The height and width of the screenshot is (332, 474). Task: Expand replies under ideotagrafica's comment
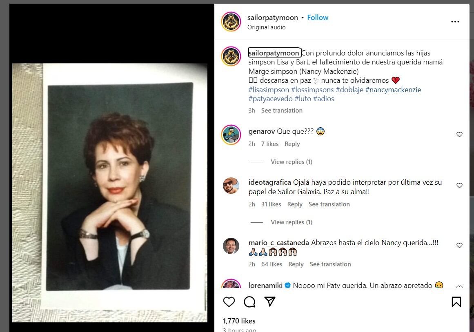coord(291,222)
